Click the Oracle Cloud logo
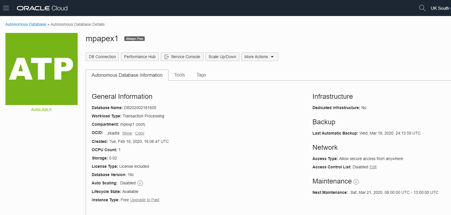The width and height of the screenshot is (451, 215). pyautogui.click(x=42, y=8)
